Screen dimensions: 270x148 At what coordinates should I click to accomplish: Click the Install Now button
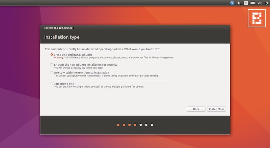(216, 109)
